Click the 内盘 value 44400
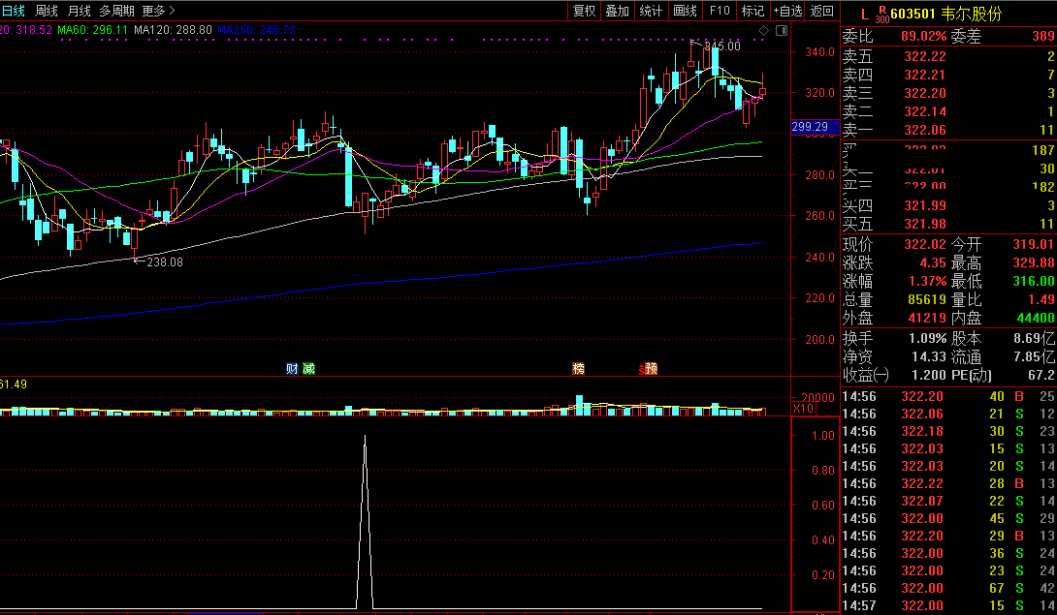This screenshot has width=1057, height=615. (x=1036, y=318)
